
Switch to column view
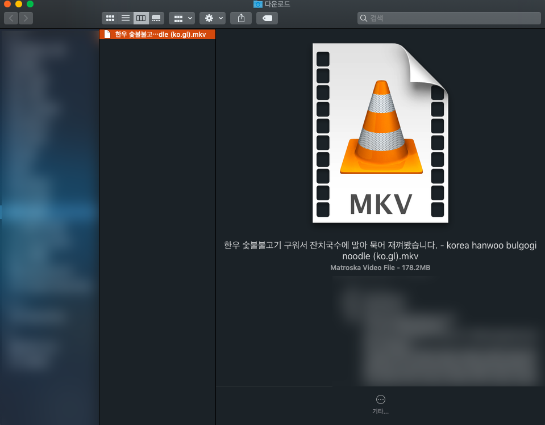(x=141, y=18)
